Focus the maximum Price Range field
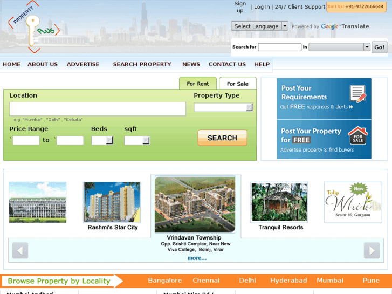The width and height of the screenshot is (392, 294). coord(70,140)
